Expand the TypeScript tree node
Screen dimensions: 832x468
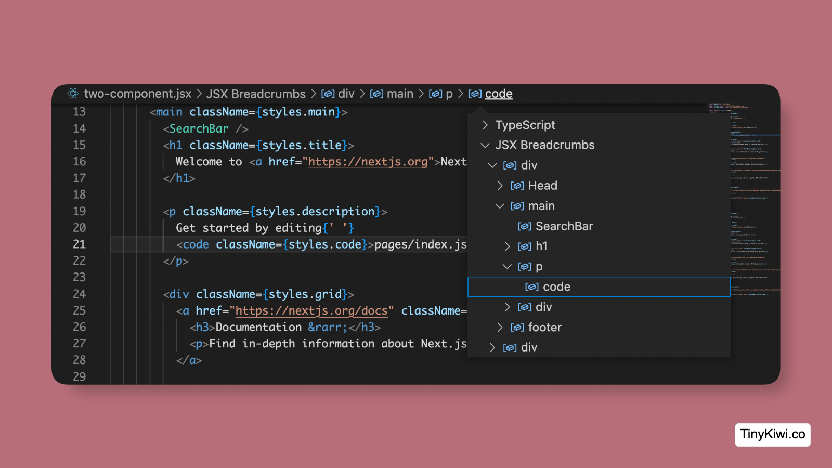pos(485,125)
